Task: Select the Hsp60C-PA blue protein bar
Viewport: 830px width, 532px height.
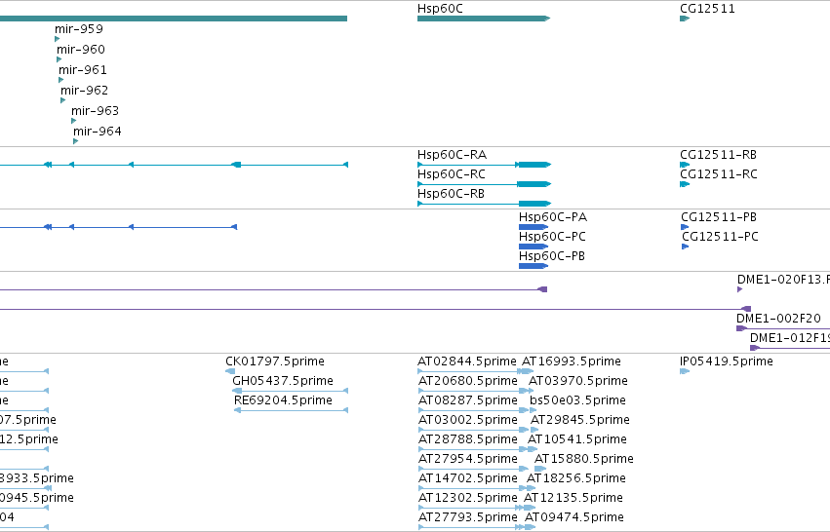Action: [x=534, y=227]
